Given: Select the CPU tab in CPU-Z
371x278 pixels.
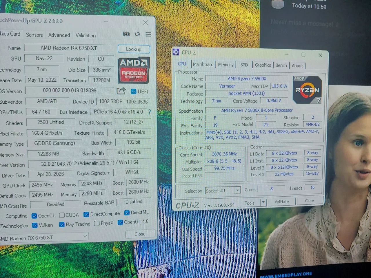Looking at the screenshot, I should pyautogui.click(x=182, y=64).
